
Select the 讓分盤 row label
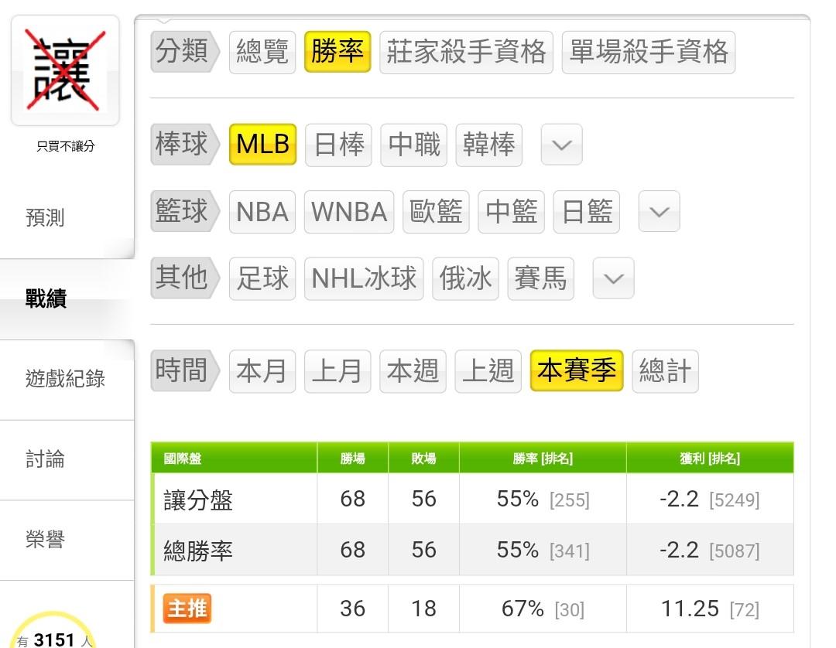[198, 500]
